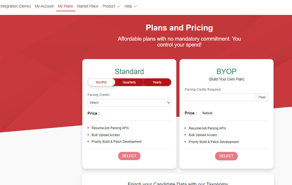
Task: Click the chevron beside Product
Action: point(119,6)
